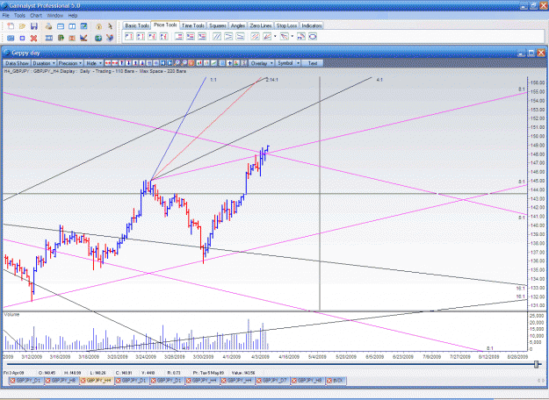Click the 150.00 price axis label

(538, 136)
